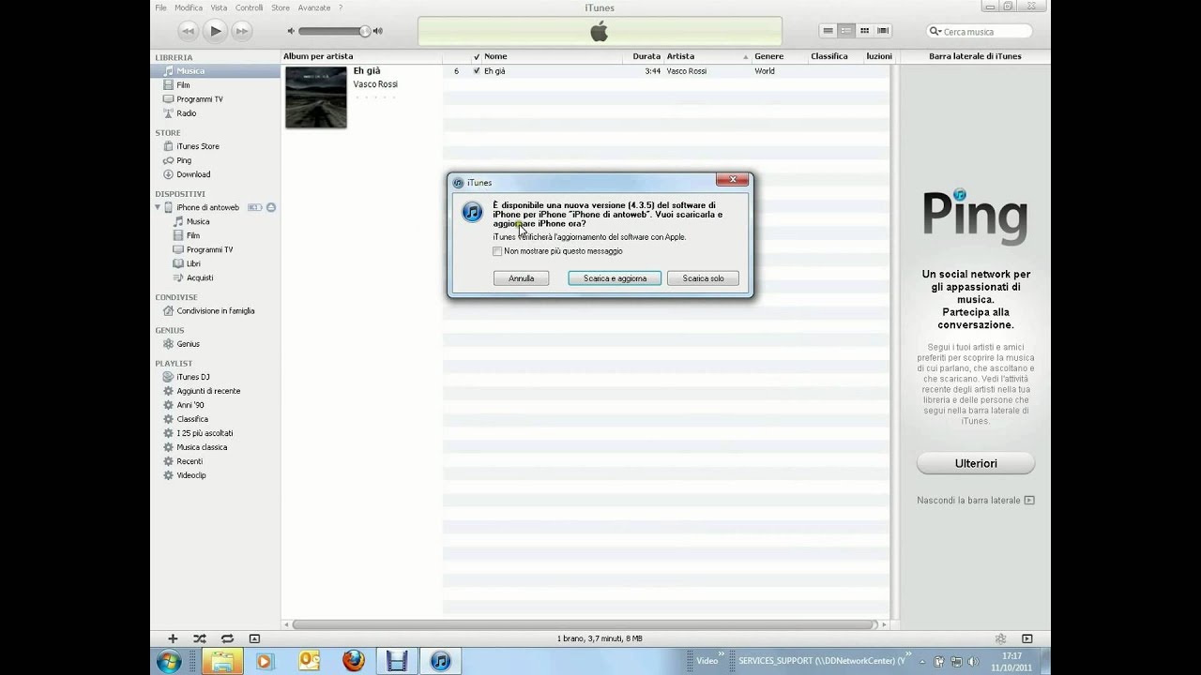Toggle the iTunes sidebar button at bottom right
This screenshot has width=1201, height=675.
click(x=1026, y=638)
